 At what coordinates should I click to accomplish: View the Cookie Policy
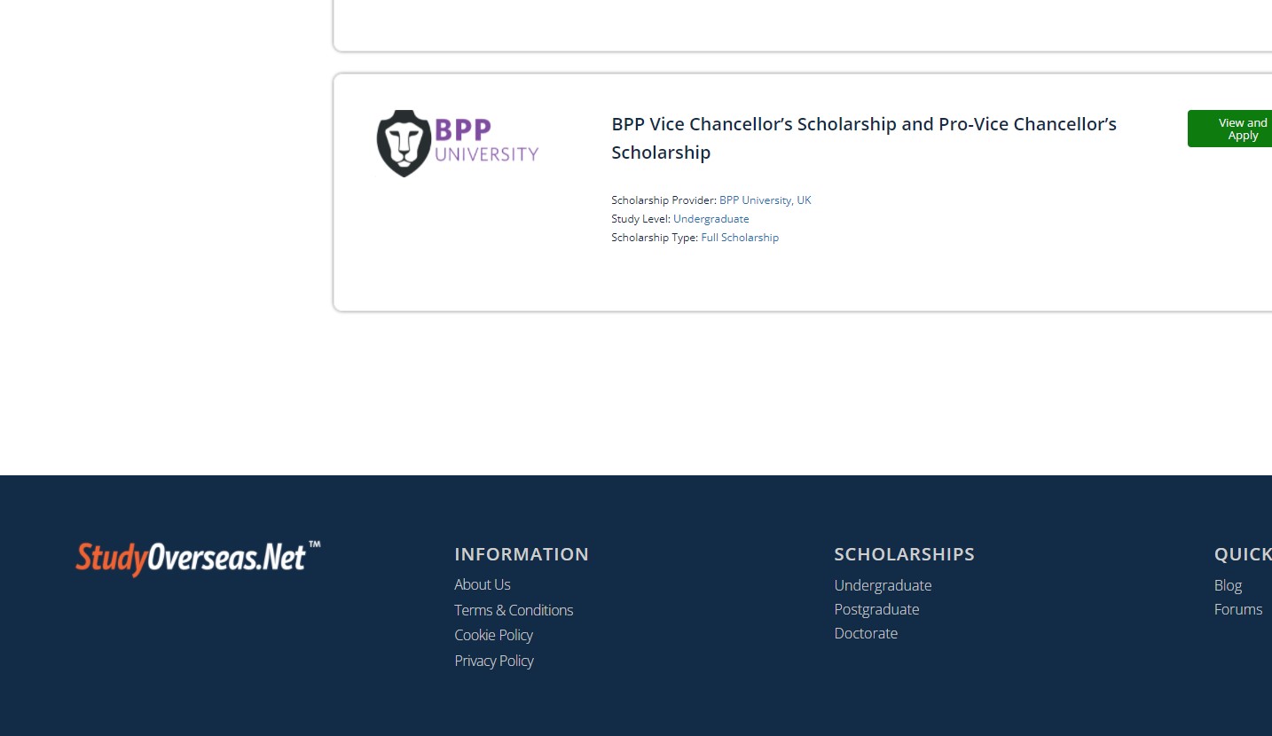coord(493,635)
